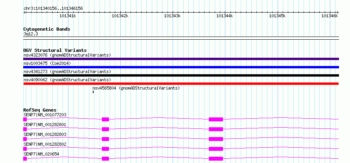Click the black nsv4341273 variant bar
This screenshot has width=350, height=163.
click(x=181, y=75)
